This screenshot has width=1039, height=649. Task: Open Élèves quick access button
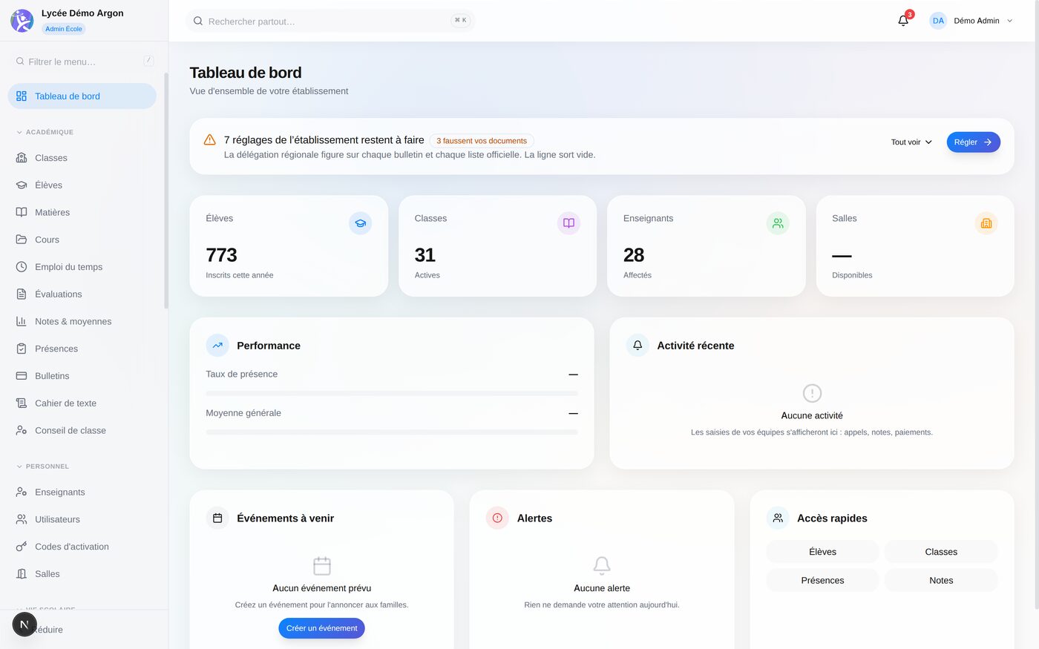(x=822, y=552)
